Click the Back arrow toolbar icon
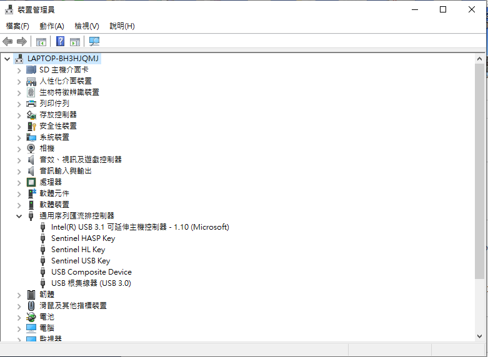The width and height of the screenshot is (488, 357). (7, 41)
